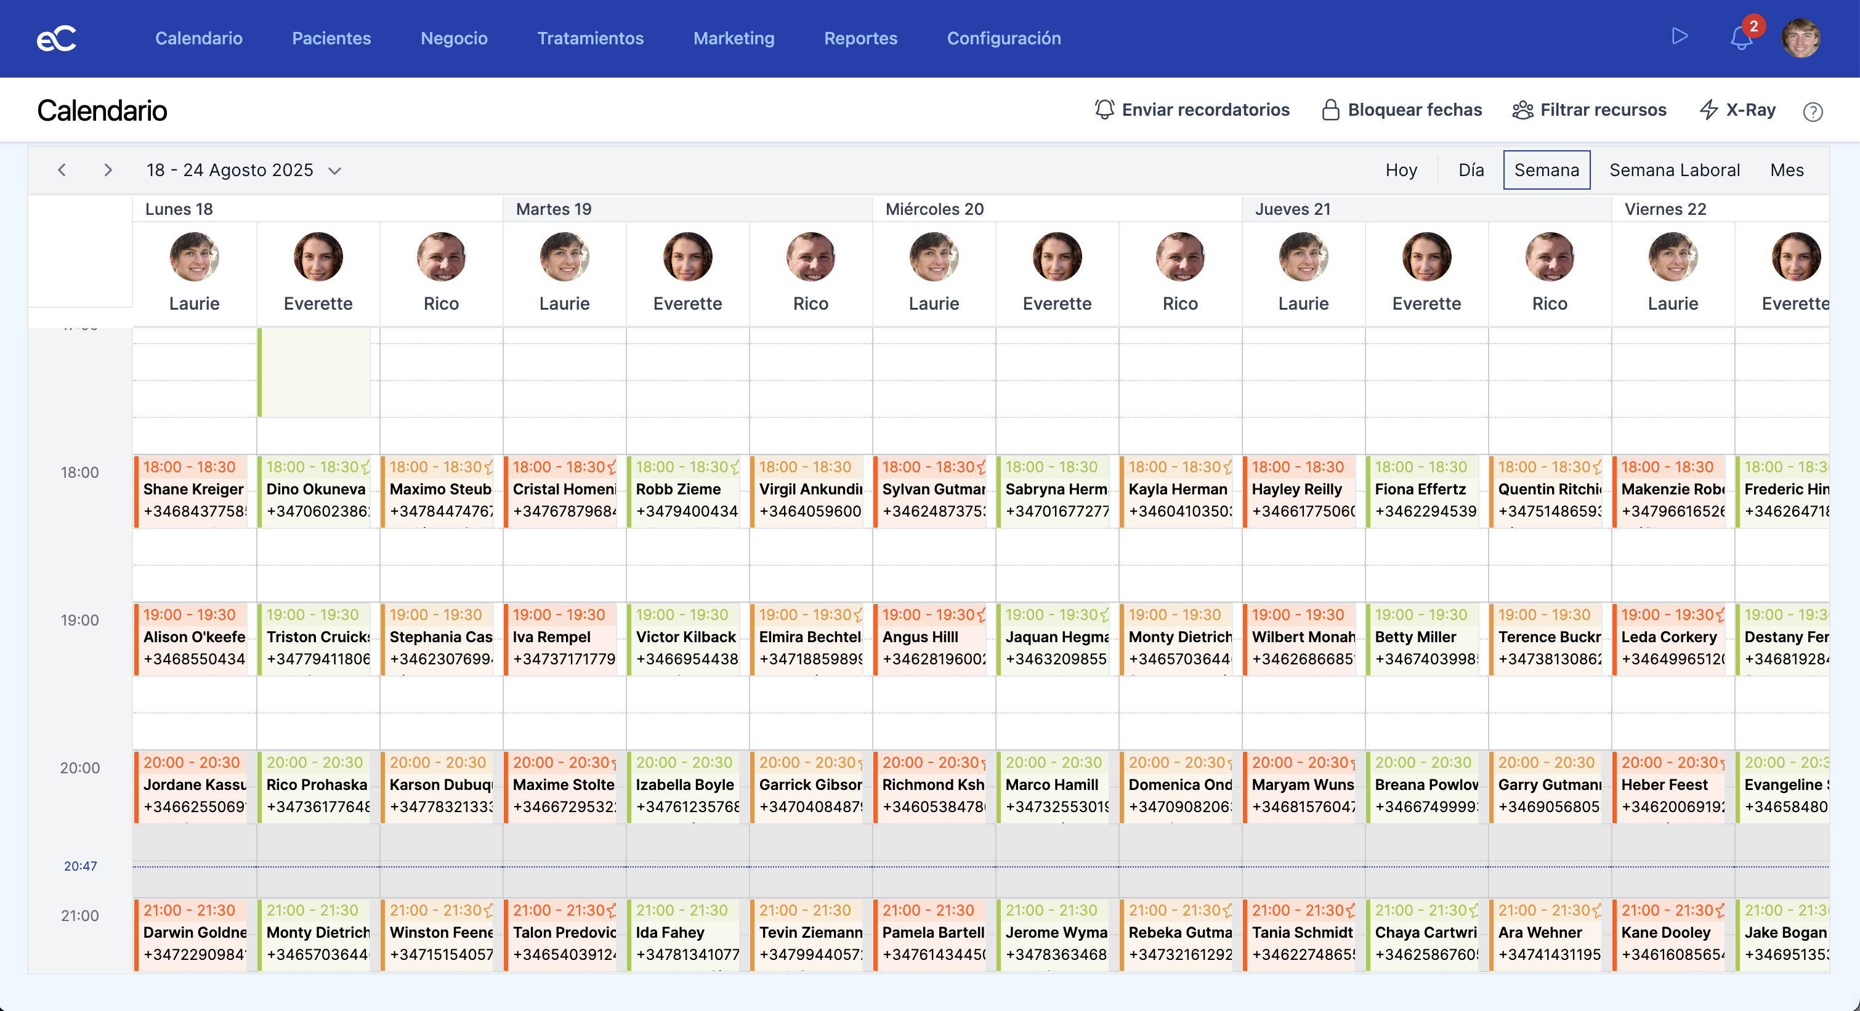Open the Reportes menu

pos(860,38)
